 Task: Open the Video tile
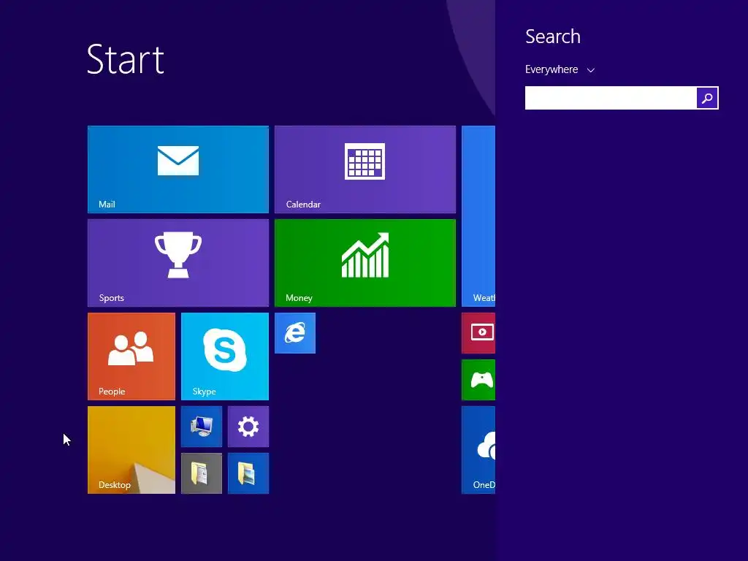[x=478, y=333]
